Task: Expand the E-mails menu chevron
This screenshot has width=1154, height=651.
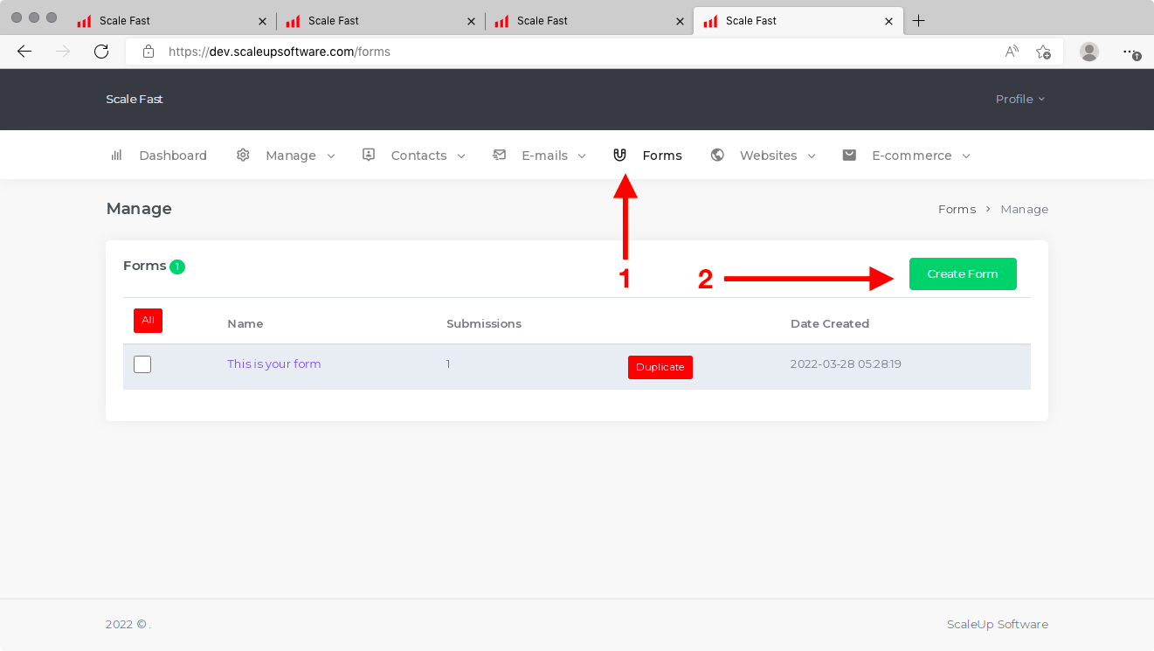Action: (x=582, y=156)
